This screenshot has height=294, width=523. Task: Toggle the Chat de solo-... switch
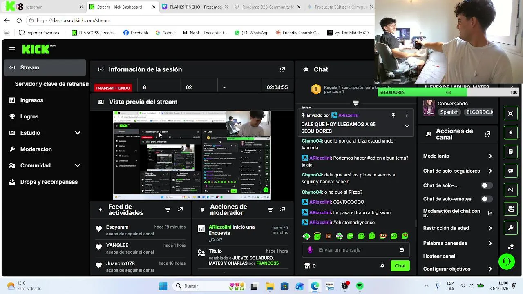click(x=487, y=185)
